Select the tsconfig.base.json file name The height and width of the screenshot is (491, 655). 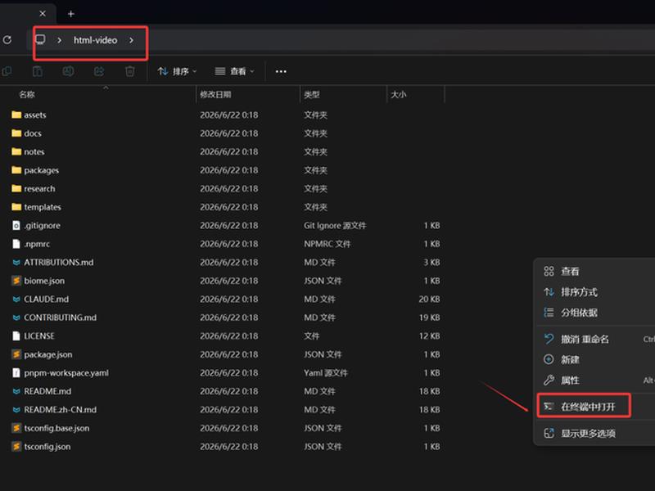(56, 428)
